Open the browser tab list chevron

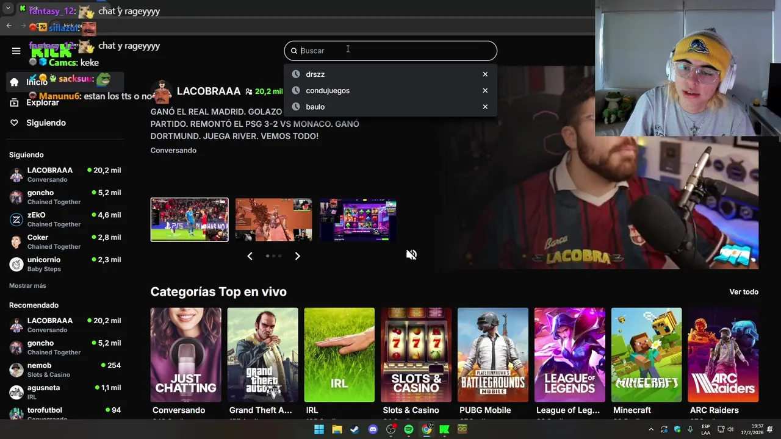click(x=8, y=9)
